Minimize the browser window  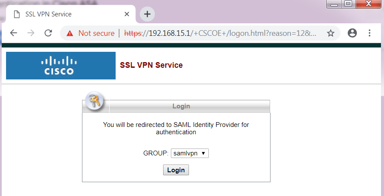point(334,4)
